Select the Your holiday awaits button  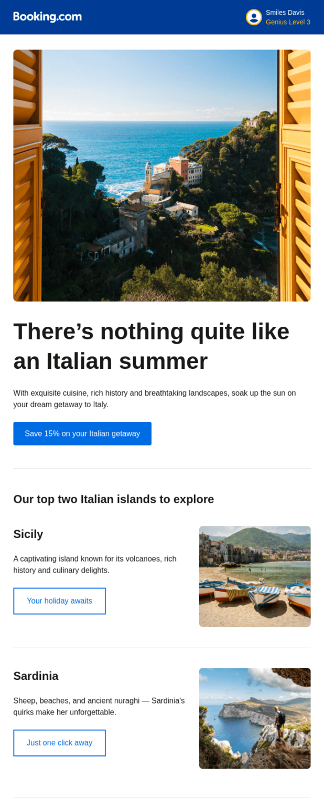pos(59,601)
